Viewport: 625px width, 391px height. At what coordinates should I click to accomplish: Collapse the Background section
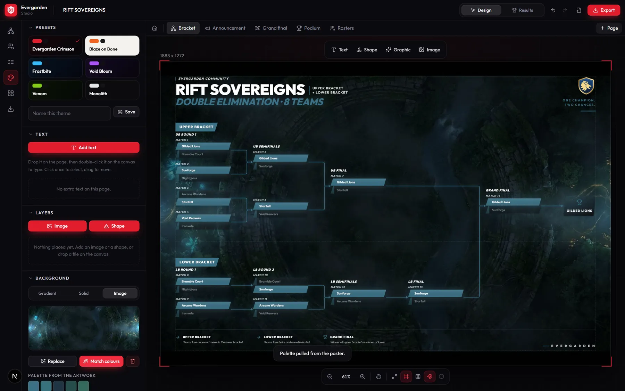[31, 278]
